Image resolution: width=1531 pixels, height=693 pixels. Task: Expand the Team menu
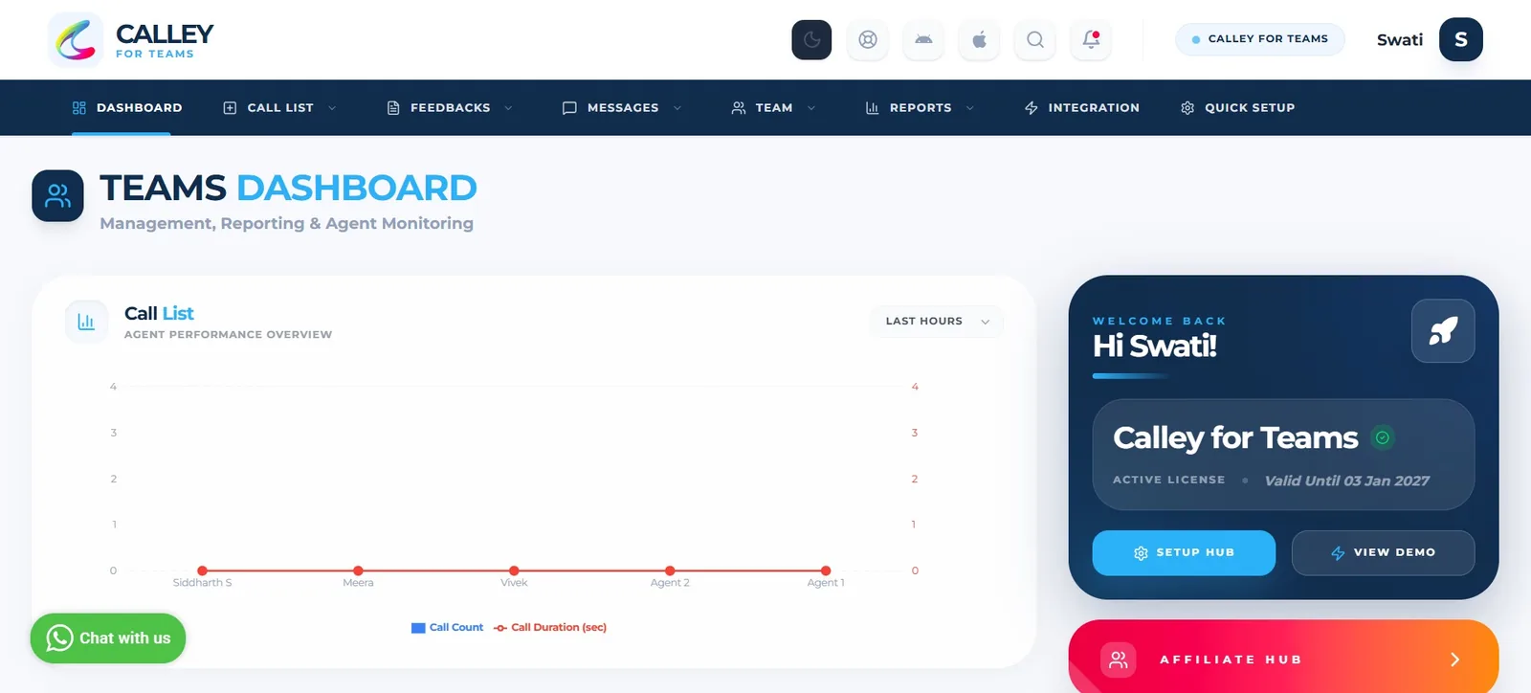pos(773,107)
